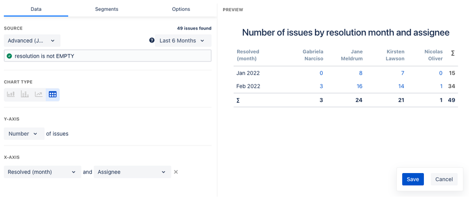The height and width of the screenshot is (197, 470).
Task: Click the sigma totals row label
Action: [238, 100]
